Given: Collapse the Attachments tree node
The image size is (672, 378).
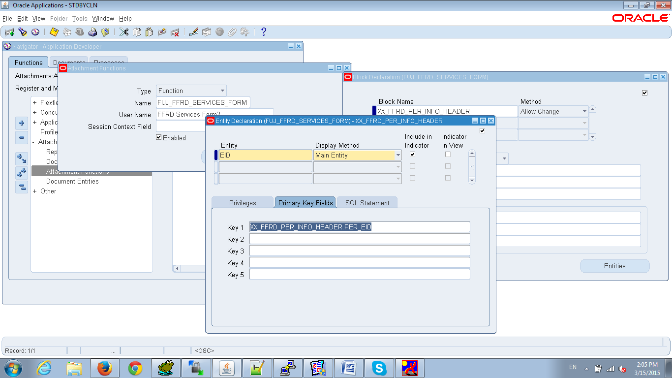Looking at the screenshot, I should click(x=34, y=142).
